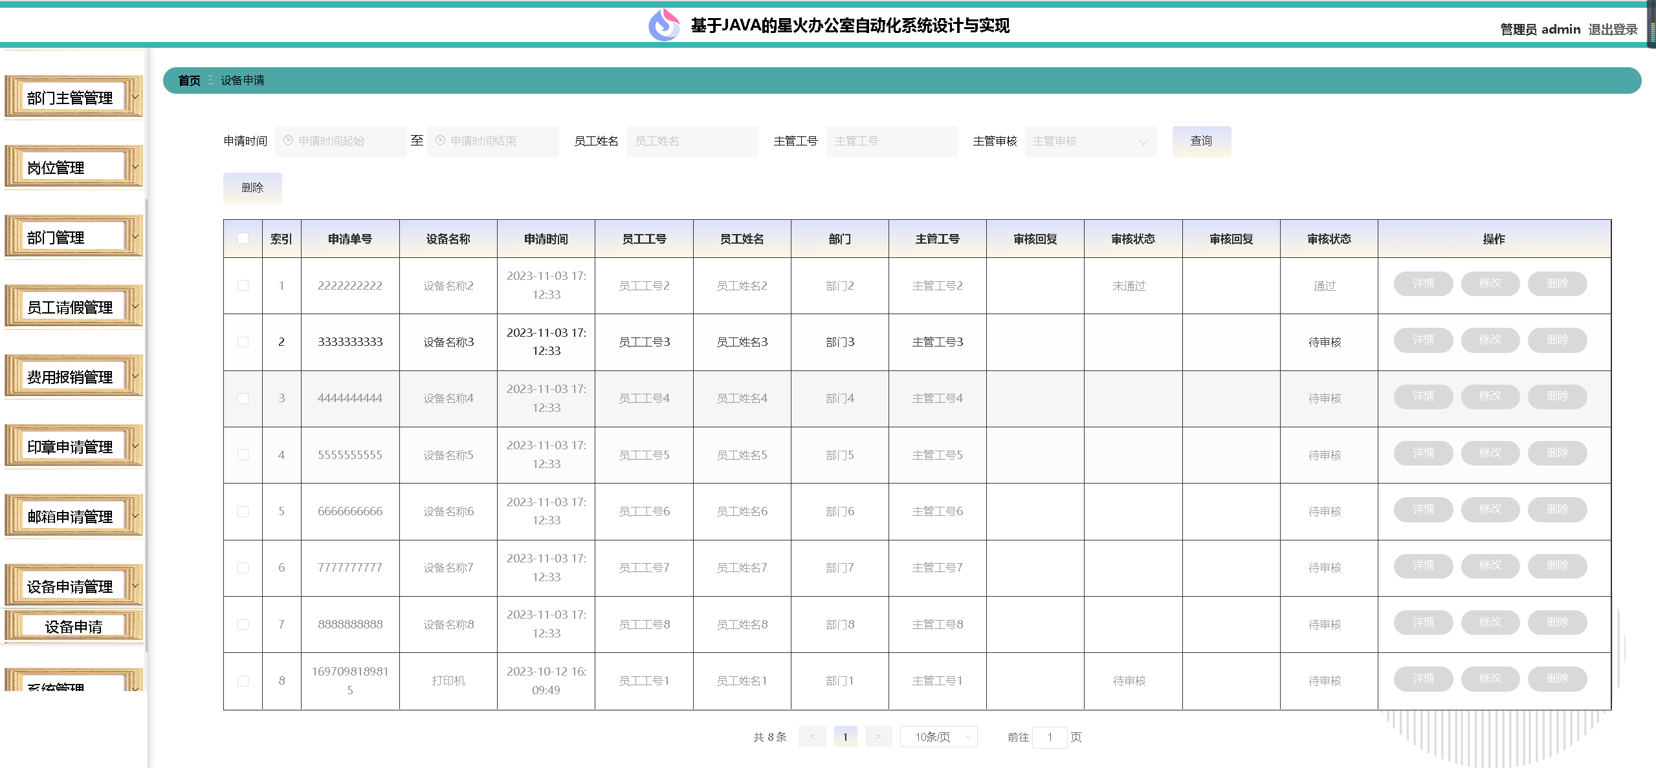The width and height of the screenshot is (1656, 768).
Task: Open 详情 for 设备名称8 row
Action: (x=1423, y=623)
